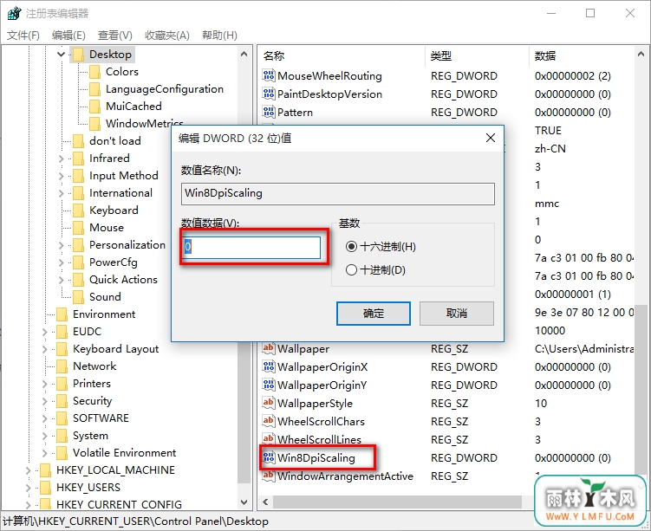Confirm the dialog with 确定 button
This screenshot has height=531, width=651.
click(x=374, y=314)
